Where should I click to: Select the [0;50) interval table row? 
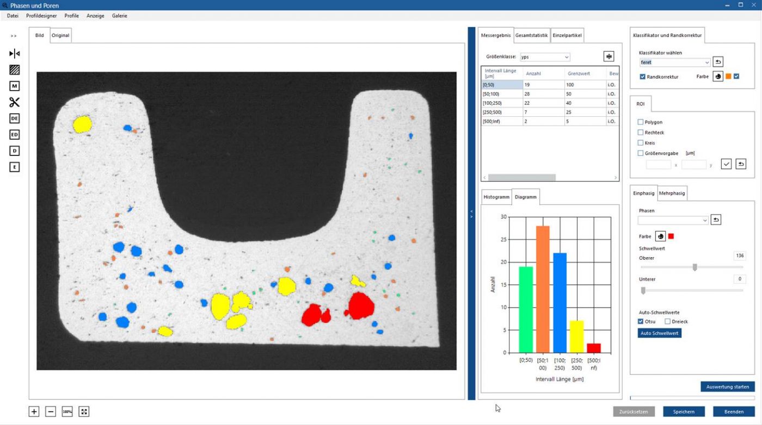coord(550,85)
